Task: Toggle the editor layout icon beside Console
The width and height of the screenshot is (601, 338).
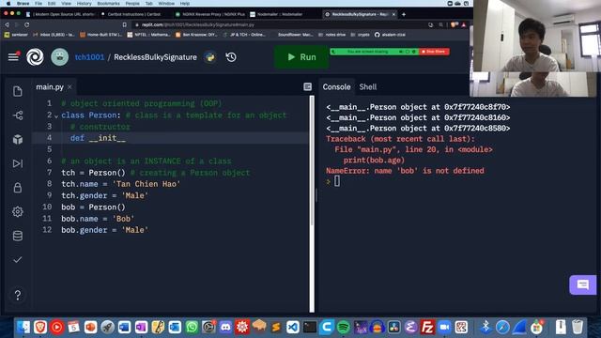Action: [307, 87]
